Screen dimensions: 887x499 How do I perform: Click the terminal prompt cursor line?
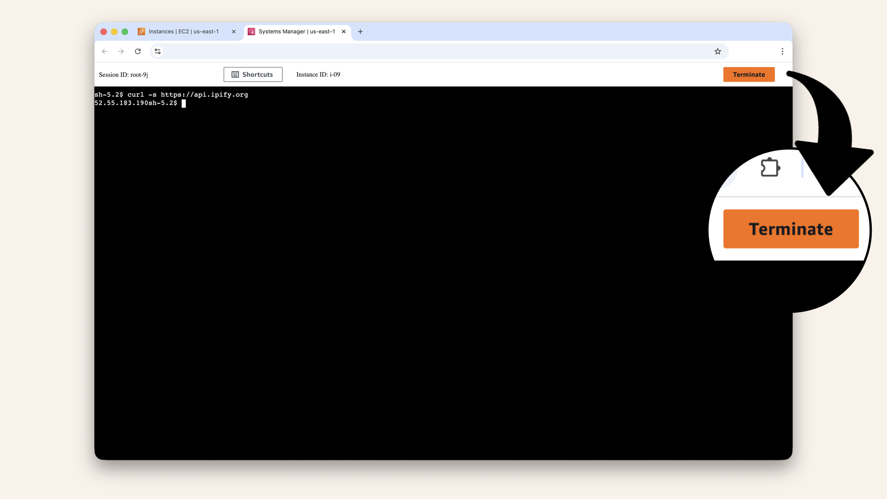pos(184,103)
